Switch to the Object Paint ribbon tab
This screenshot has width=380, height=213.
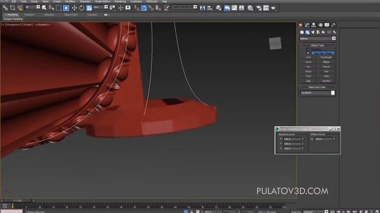click(x=71, y=15)
